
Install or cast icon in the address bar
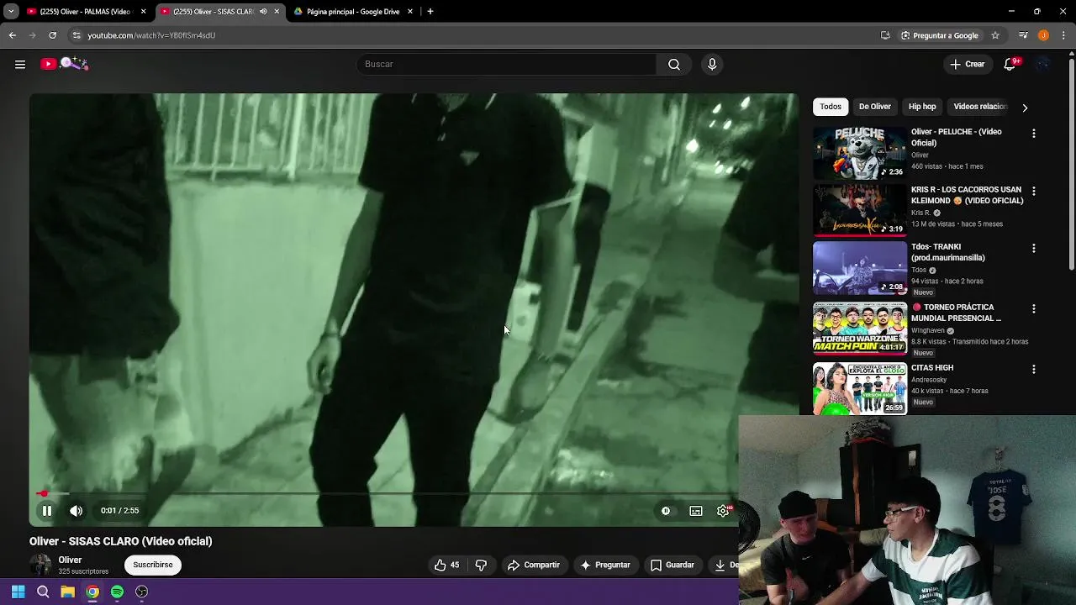(885, 35)
